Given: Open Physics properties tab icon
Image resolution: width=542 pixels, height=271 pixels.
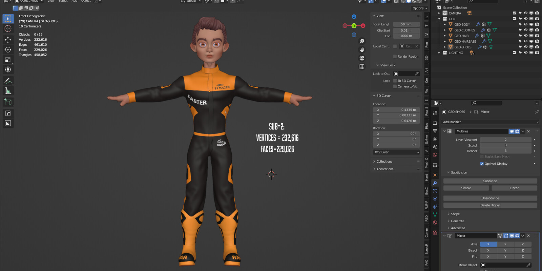Looking at the screenshot, I should (x=435, y=199).
